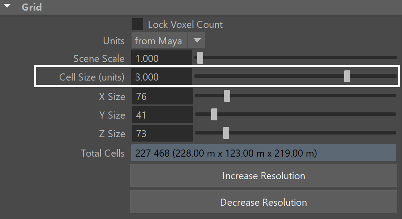This screenshot has height=219, width=402.
Task: Open the Units dropdown arrow
Action: tap(197, 40)
